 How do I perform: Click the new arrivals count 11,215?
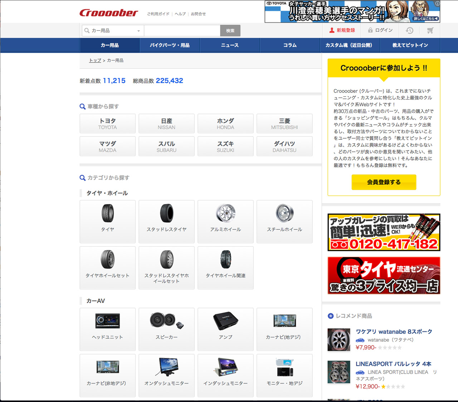[x=114, y=81]
